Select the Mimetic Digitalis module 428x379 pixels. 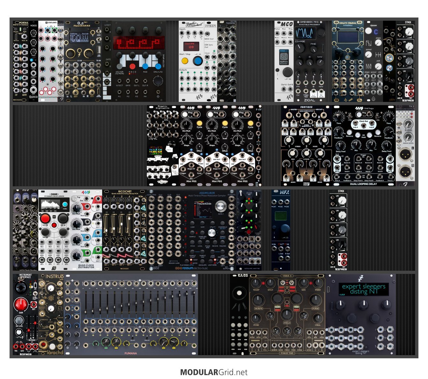click(163, 146)
